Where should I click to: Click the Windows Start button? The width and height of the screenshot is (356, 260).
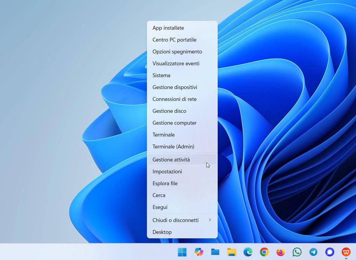[182, 252]
